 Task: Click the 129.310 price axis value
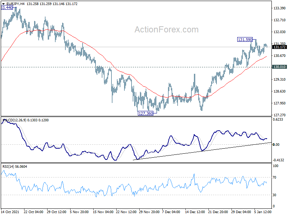pyautogui.click(x=280, y=79)
